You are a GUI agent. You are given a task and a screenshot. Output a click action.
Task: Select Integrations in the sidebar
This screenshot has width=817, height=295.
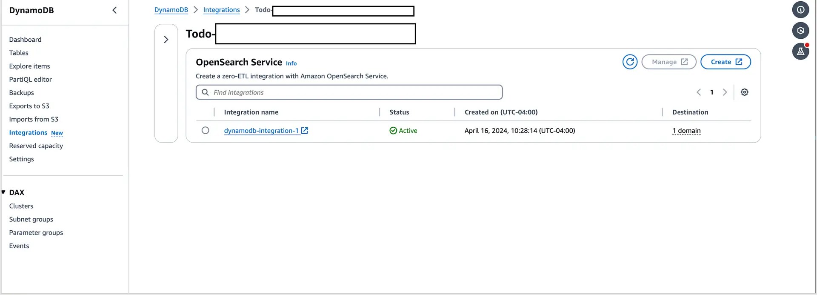(28, 132)
